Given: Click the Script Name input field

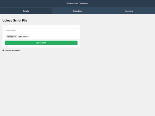Looking at the screenshot, I should [42, 31].
